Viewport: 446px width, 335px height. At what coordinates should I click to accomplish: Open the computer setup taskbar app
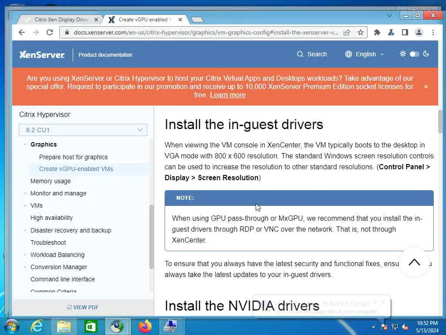click(x=172, y=326)
